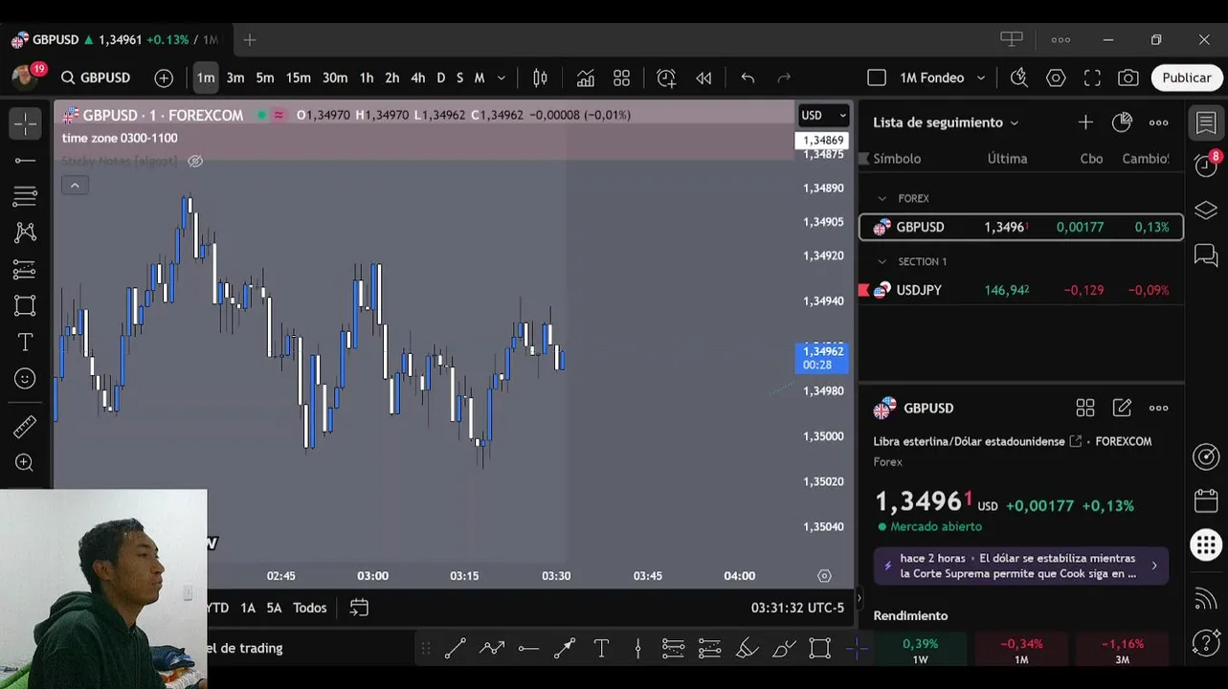
Task: Open the Fibonacci and Gann tools group
Action: pos(25,196)
